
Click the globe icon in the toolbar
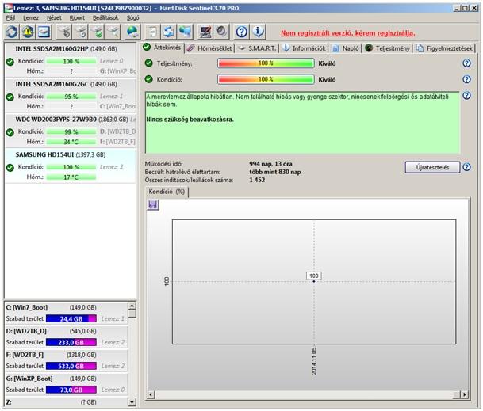(132, 32)
